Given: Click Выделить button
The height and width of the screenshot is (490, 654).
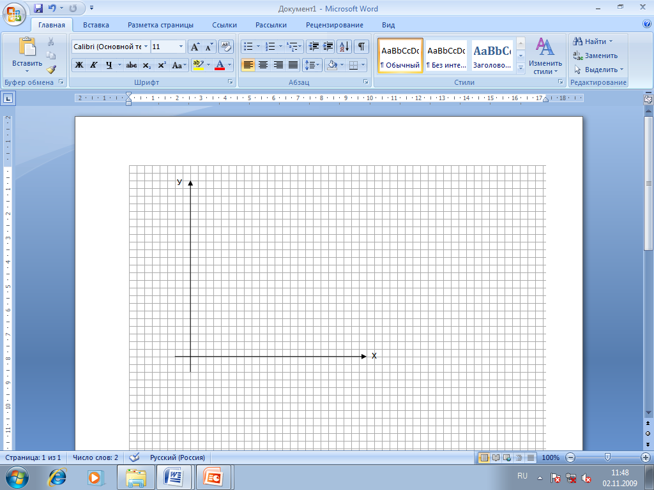Looking at the screenshot, I should 598,70.
